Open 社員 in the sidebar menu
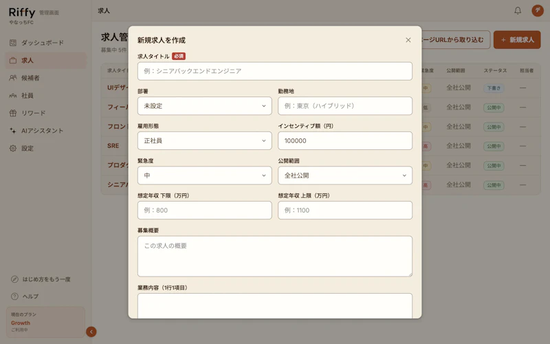 (x=45, y=96)
